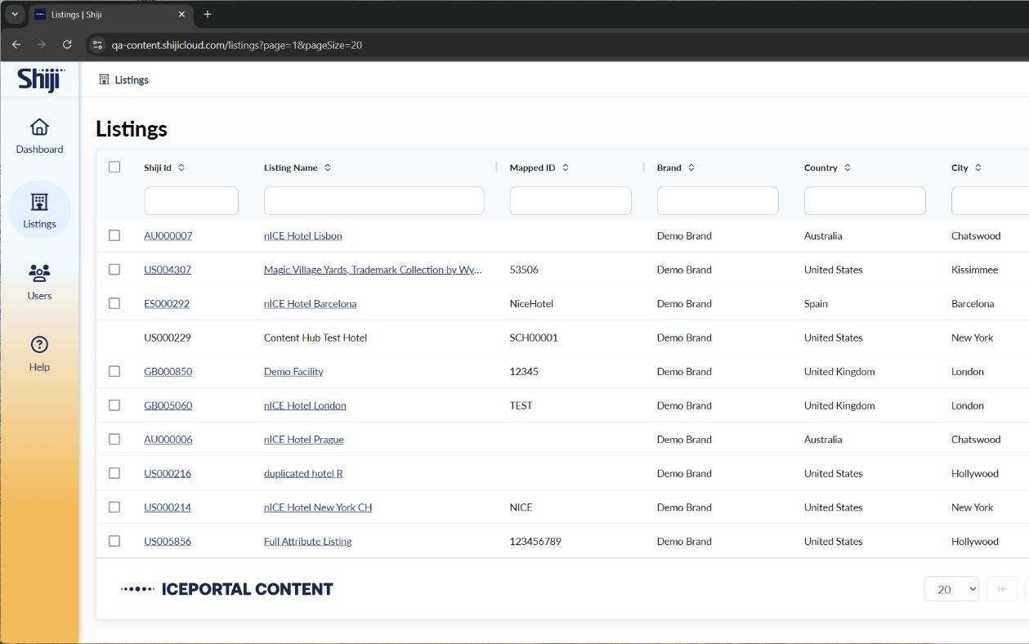Open the page size dropdown showing 20
Viewport: 1029px width, 644px height.
[x=951, y=589]
